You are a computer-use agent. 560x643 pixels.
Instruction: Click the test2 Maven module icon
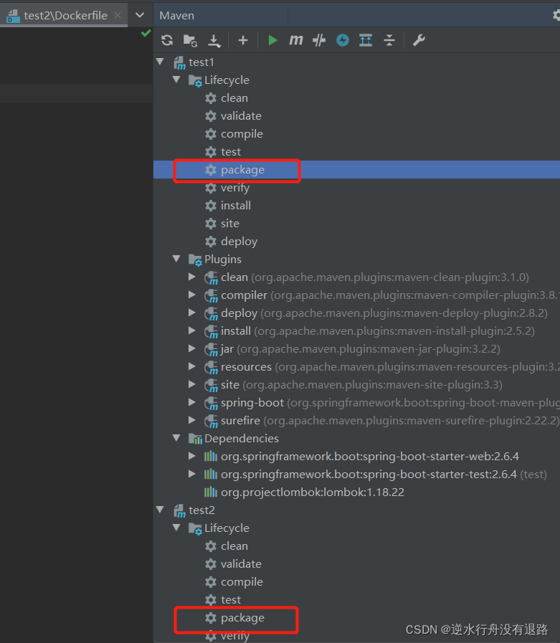point(179,510)
